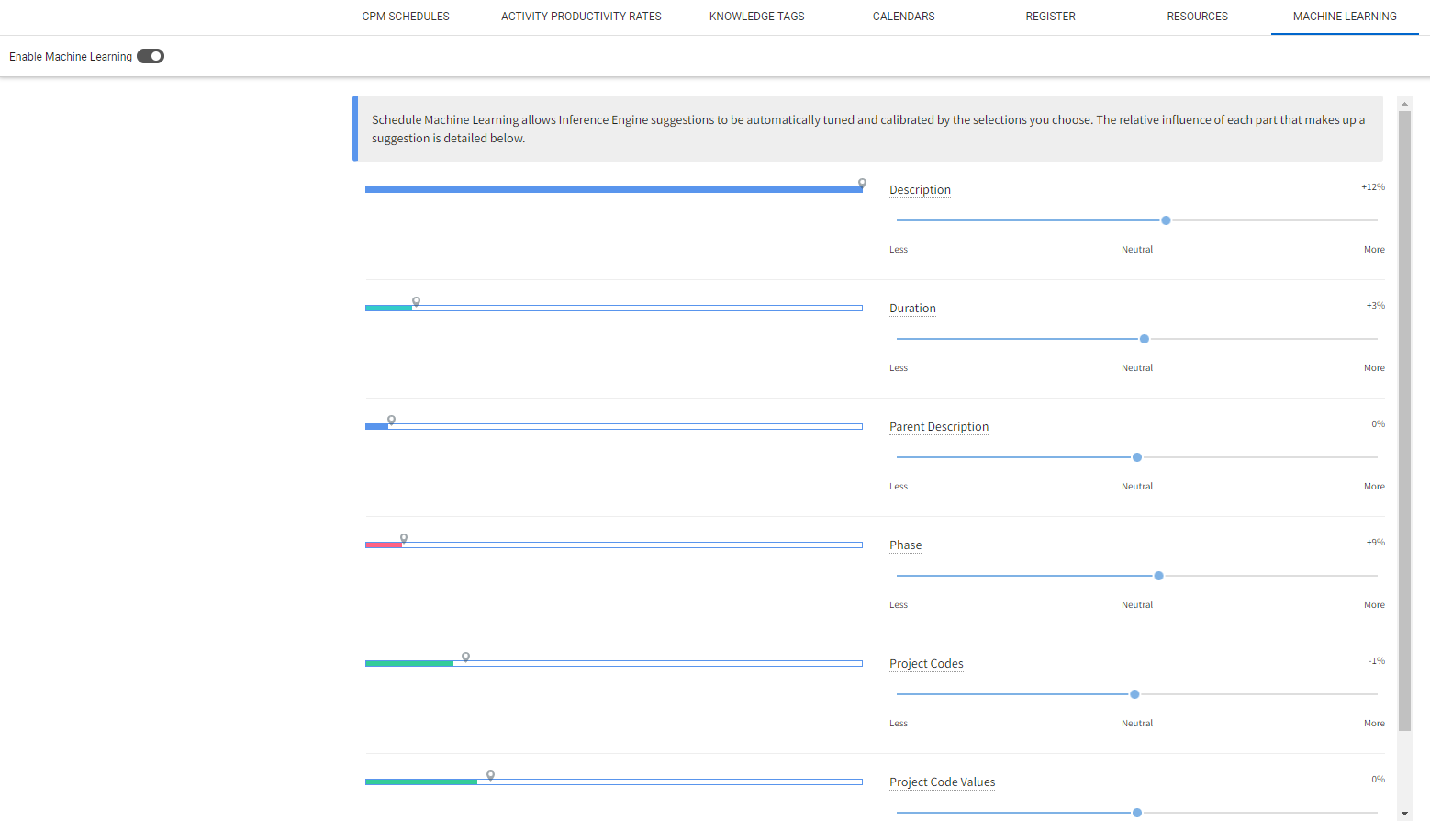Go to the Knowledge Tags tab
Screen dimensions: 1430x821
[x=756, y=17]
